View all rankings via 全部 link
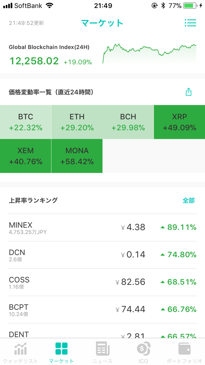 (x=188, y=200)
